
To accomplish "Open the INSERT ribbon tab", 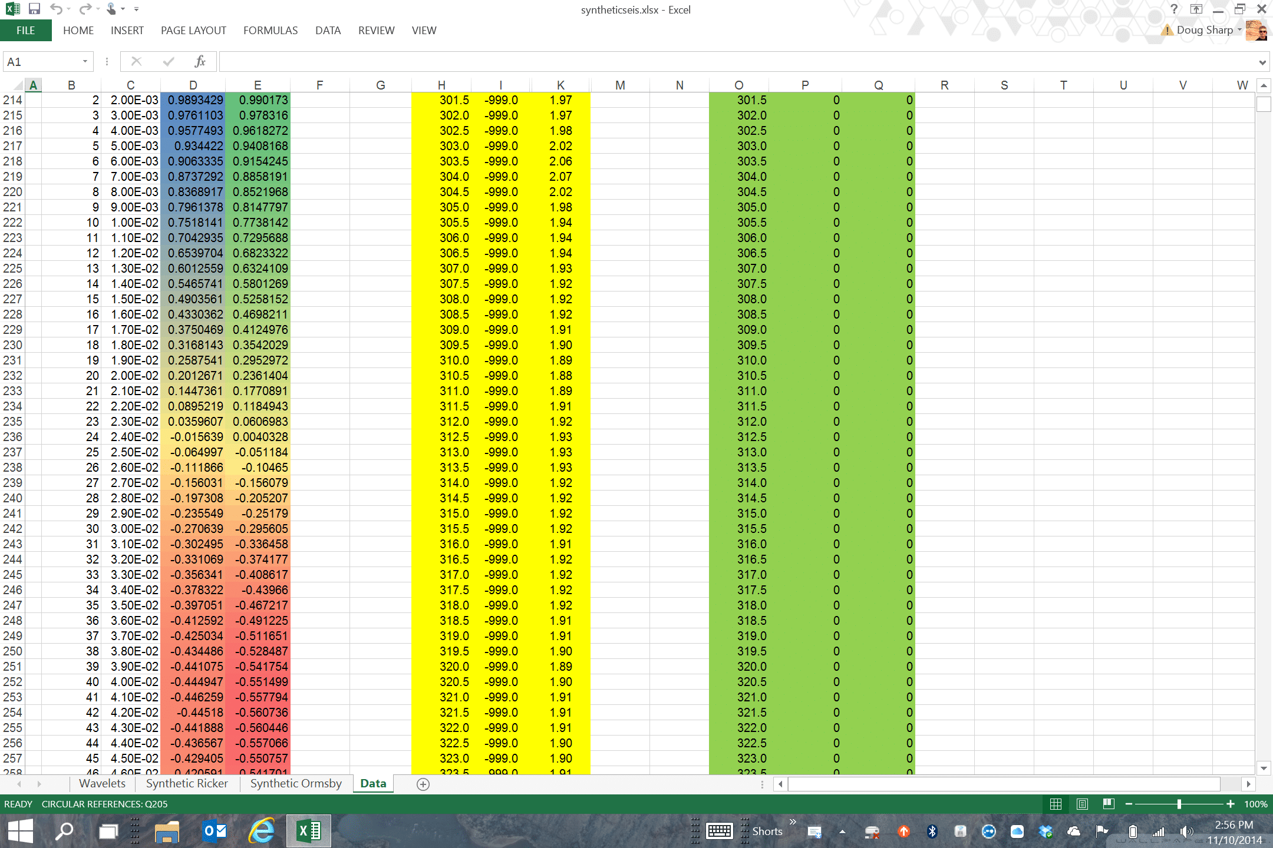I will pos(127,30).
